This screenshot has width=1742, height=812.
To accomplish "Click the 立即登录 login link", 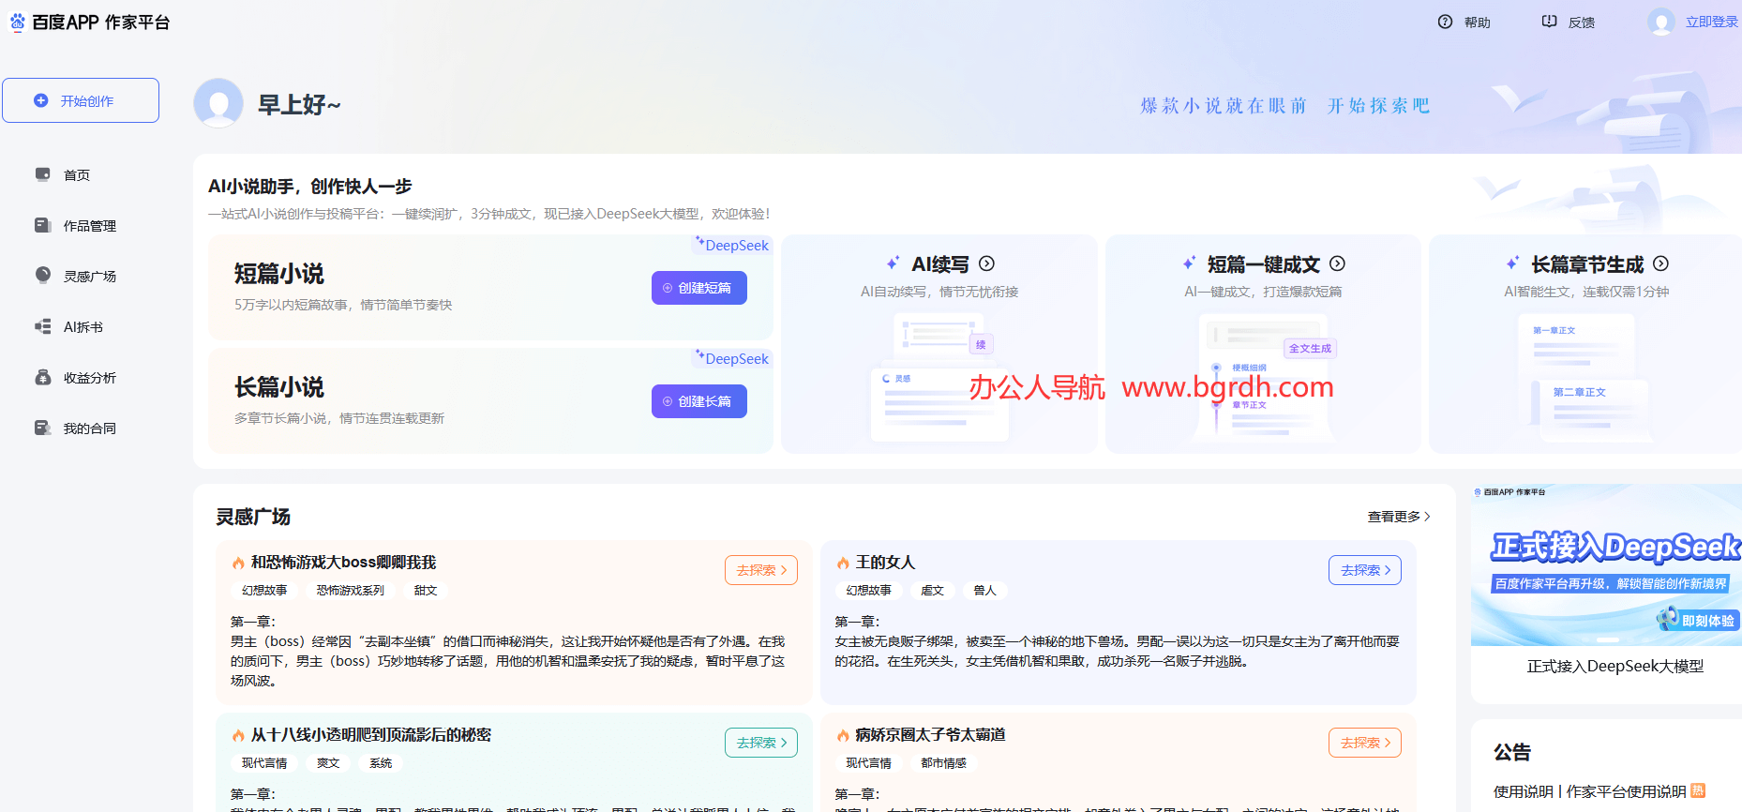I will [x=1711, y=22].
